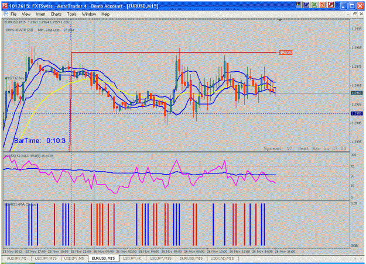Click the 1.2975 value on price scale

(x=357, y=67)
